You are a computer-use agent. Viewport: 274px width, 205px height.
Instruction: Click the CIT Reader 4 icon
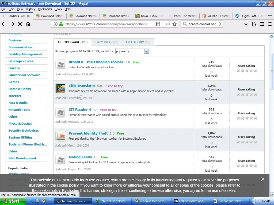(61, 112)
